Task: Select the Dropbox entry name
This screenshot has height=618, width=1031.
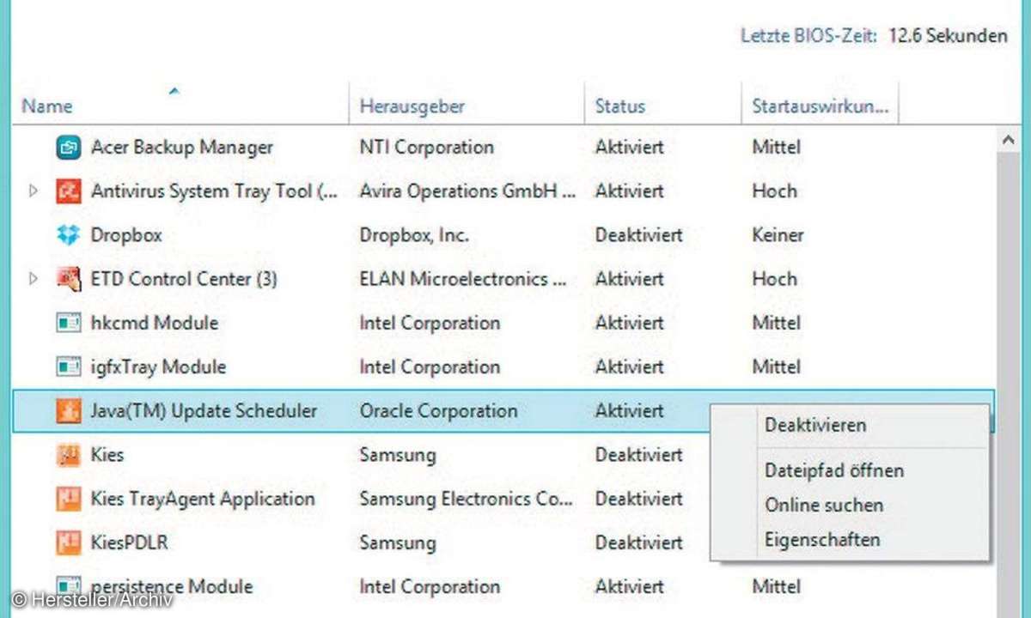Action: [x=126, y=235]
